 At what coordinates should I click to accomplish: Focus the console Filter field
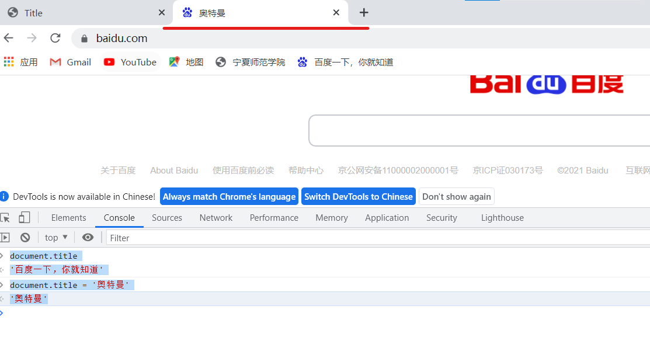378,238
